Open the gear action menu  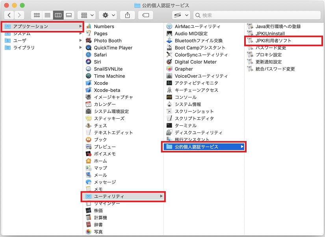(108, 15)
